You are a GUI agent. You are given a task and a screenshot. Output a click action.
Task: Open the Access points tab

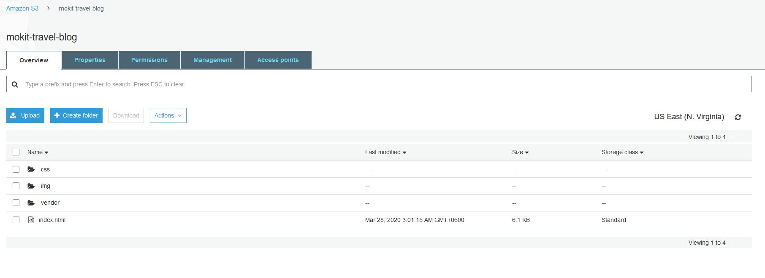click(278, 60)
